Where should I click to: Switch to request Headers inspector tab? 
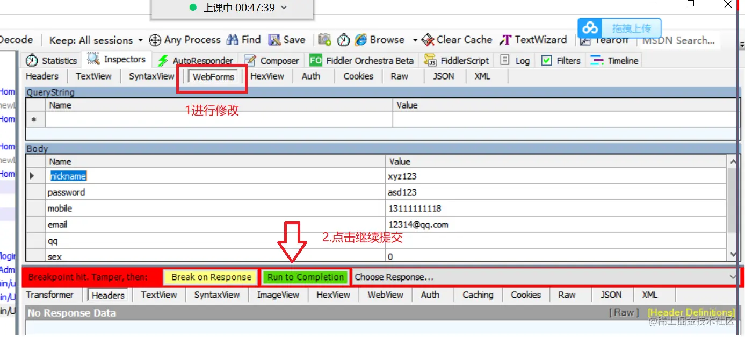click(x=42, y=76)
